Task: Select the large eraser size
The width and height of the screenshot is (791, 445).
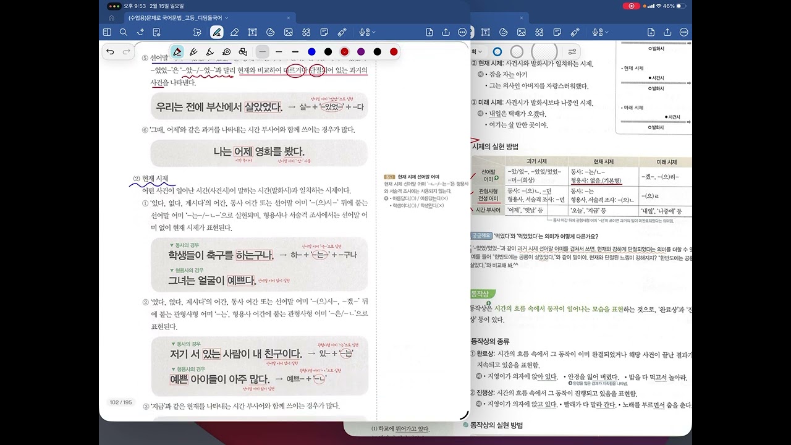Action: 544,52
